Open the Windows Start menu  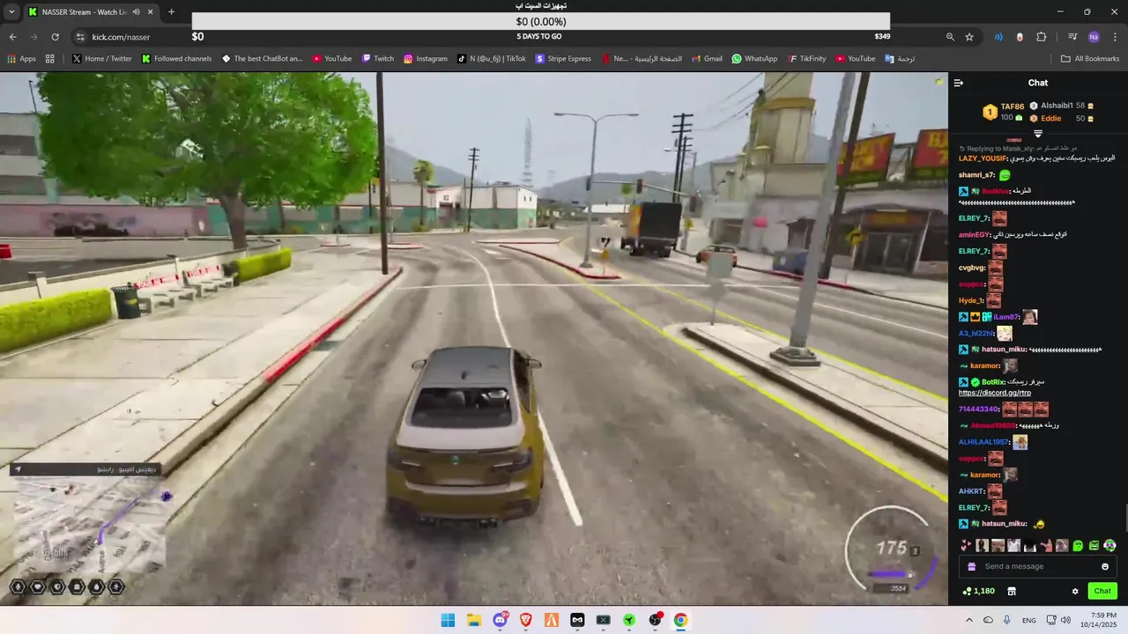click(448, 620)
